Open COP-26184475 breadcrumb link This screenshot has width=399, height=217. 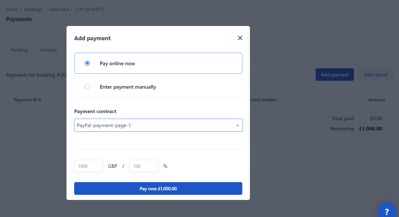tap(90, 9)
